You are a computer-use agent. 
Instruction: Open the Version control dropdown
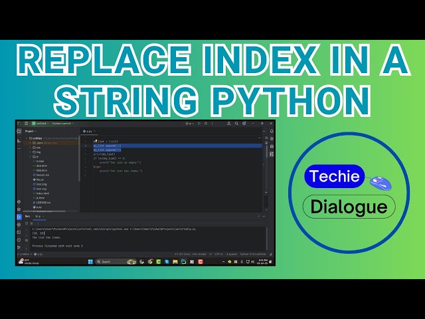pyautogui.click(x=63, y=124)
